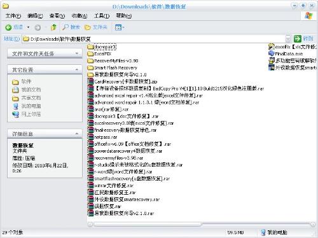Viewport: 318px width, 238px height.
Task: Click the horizontal scrollbar right arrow
Action: pyautogui.click(x=313, y=225)
